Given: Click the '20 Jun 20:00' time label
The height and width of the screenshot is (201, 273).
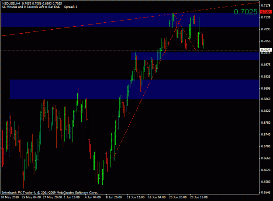Looking at the screenshot, I should [x=178, y=198].
